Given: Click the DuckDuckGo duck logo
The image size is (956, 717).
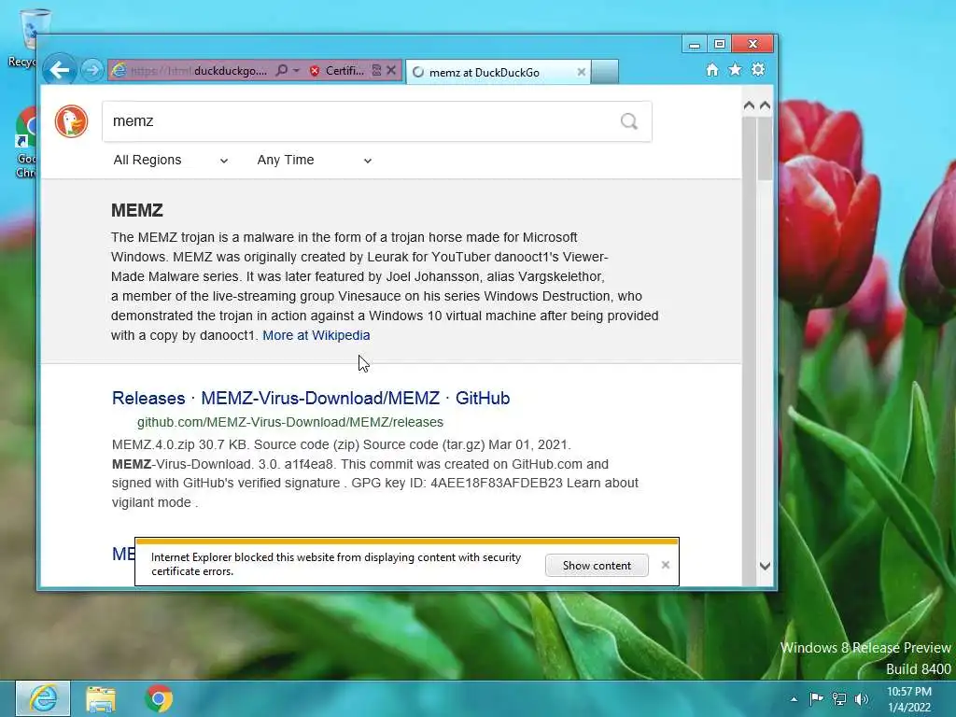Looking at the screenshot, I should (71, 121).
